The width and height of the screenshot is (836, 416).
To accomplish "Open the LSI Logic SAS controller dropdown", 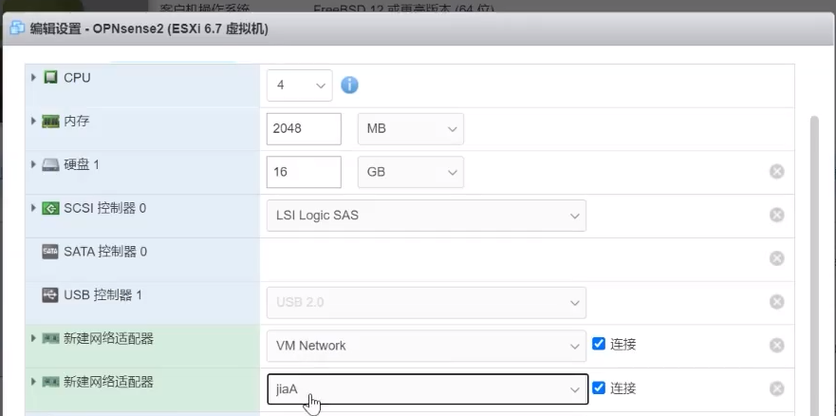I will click(x=426, y=216).
